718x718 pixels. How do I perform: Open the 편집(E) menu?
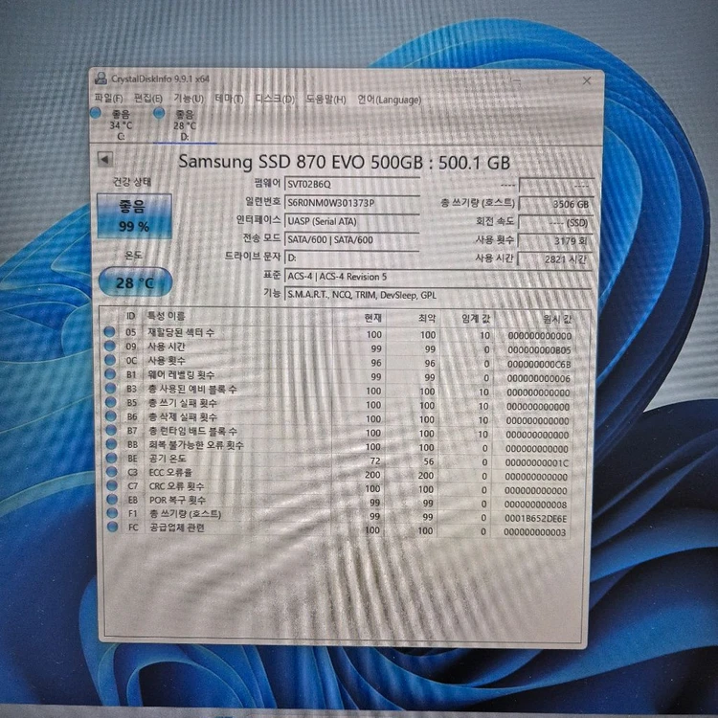tap(147, 98)
